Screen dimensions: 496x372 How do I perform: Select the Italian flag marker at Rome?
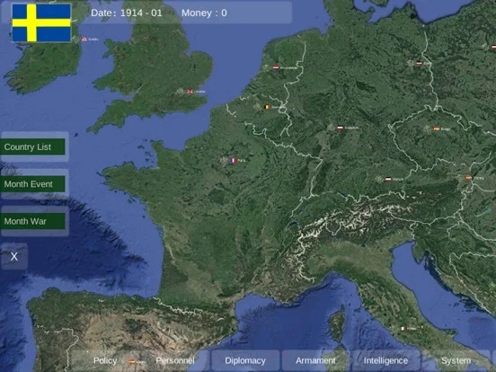click(403, 328)
